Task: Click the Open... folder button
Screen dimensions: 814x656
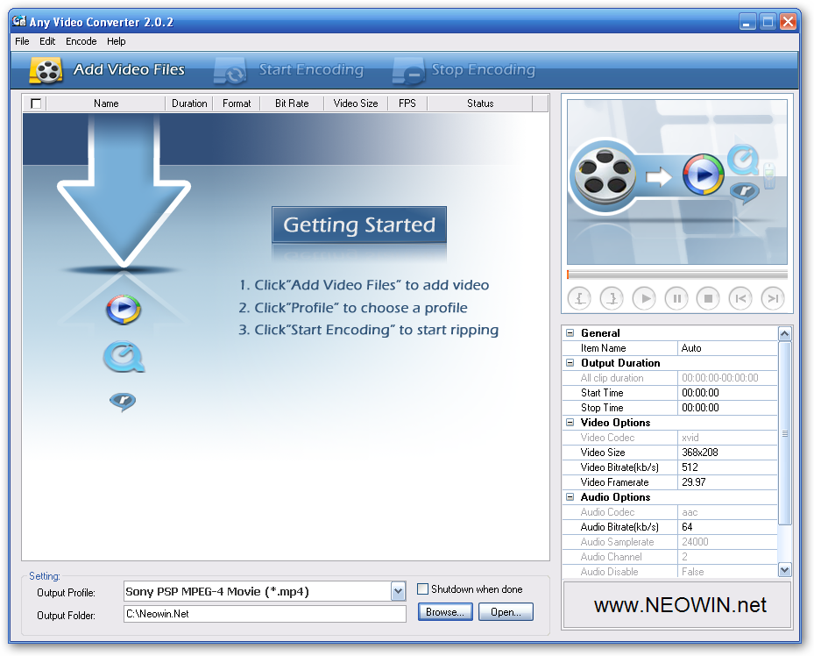Action: click(x=506, y=612)
